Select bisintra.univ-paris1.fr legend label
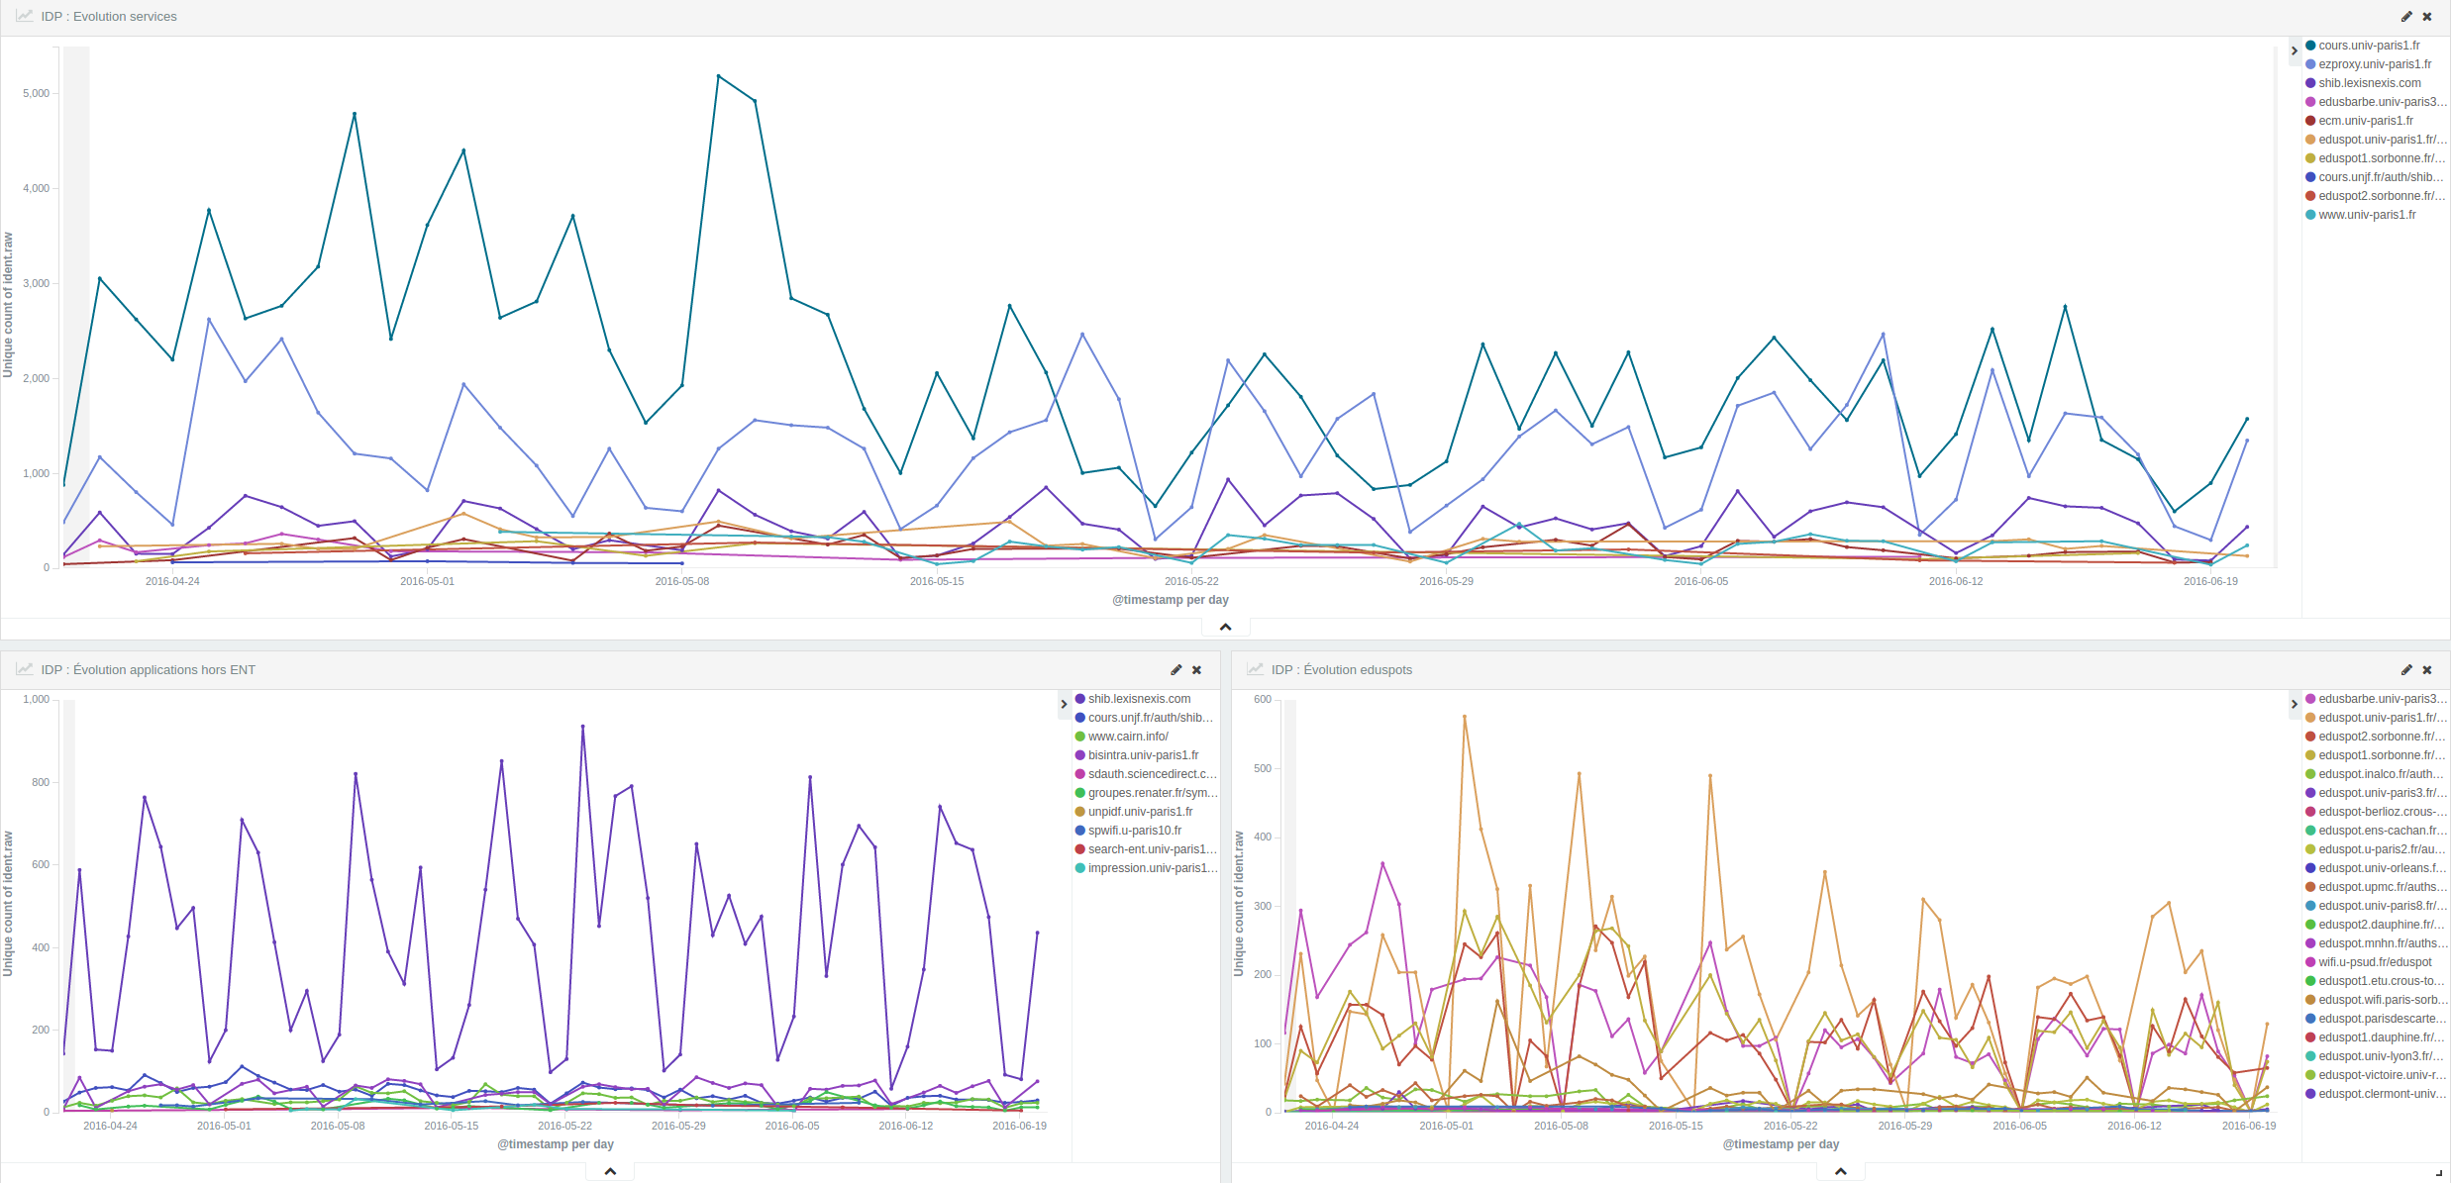 coord(1143,755)
